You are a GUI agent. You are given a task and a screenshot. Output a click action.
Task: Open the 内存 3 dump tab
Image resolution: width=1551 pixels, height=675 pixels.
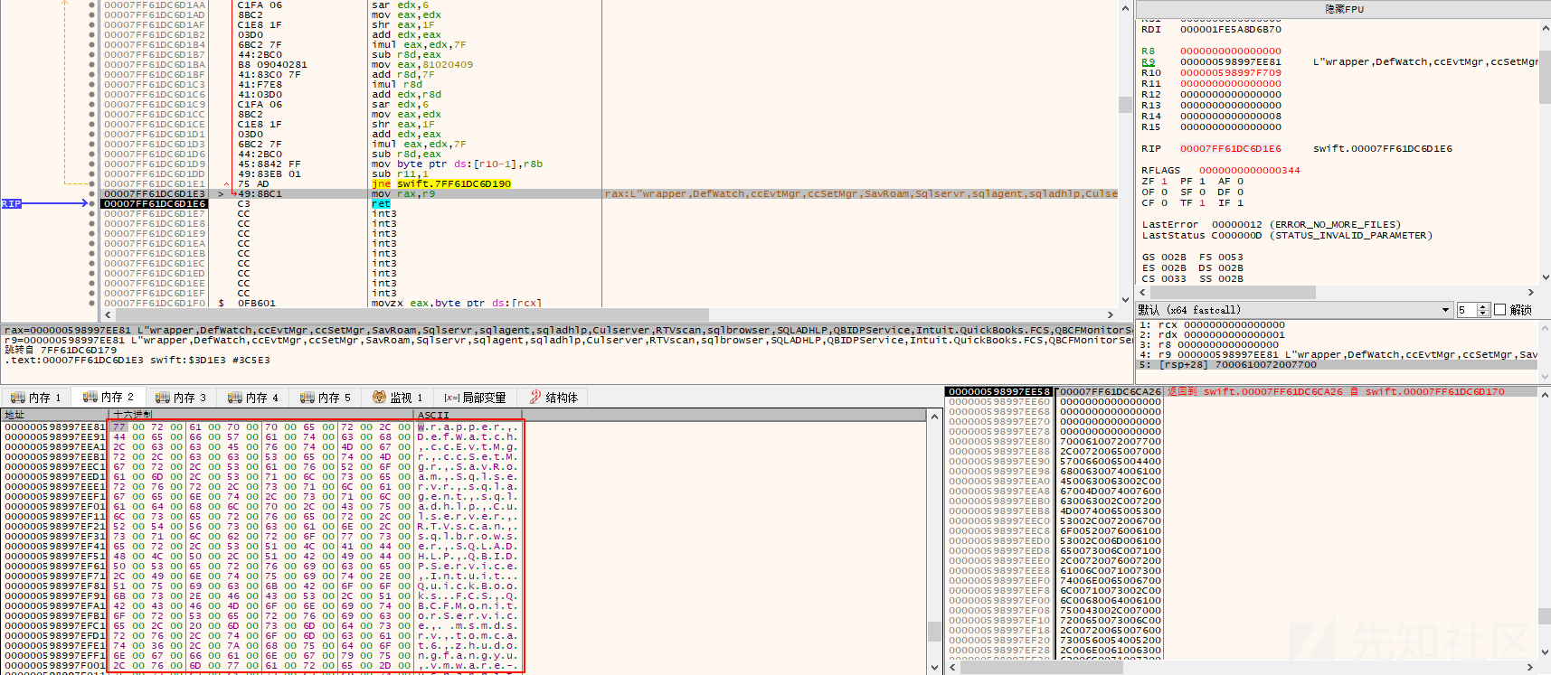(x=180, y=397)
